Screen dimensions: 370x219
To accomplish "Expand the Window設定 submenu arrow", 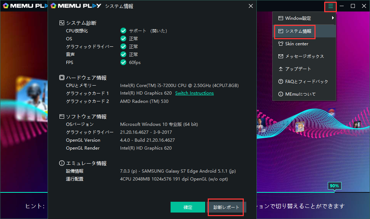I will click(332, 18).
